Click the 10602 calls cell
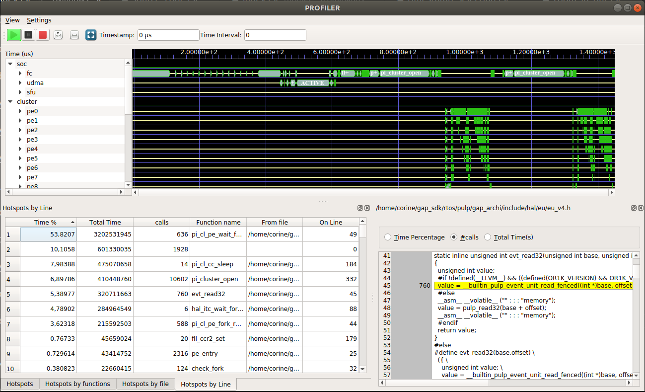645x392 pixels. tap(162, 279)
